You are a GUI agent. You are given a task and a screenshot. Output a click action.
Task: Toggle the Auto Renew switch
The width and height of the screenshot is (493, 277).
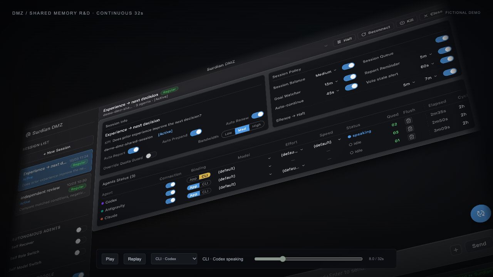pyautogui.click(x=257, y=115)
